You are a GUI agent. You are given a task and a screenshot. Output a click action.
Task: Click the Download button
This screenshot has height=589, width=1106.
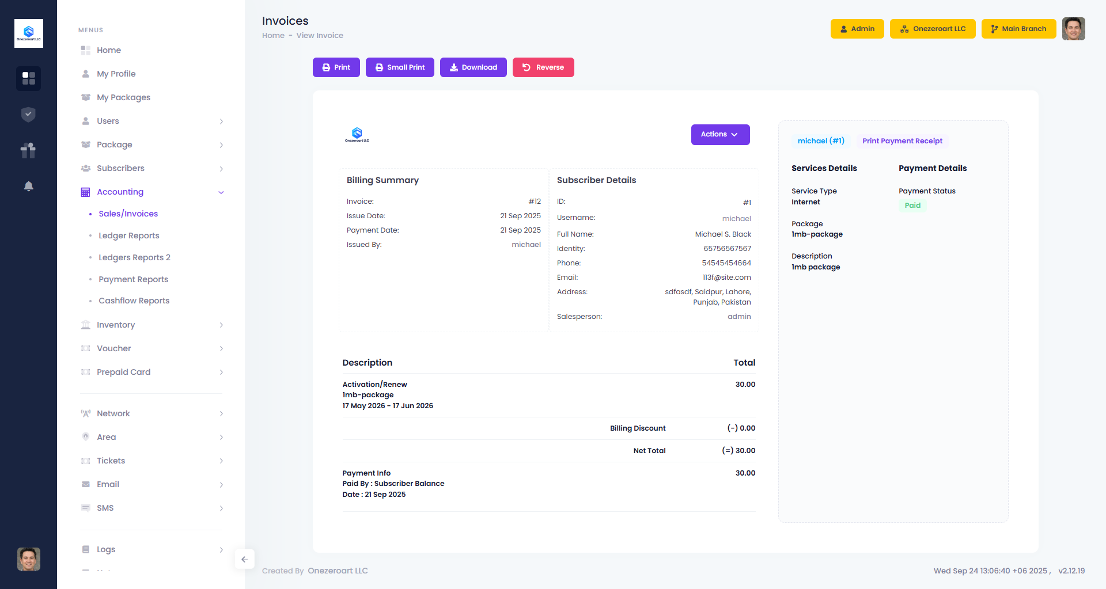tap(473, 67)
